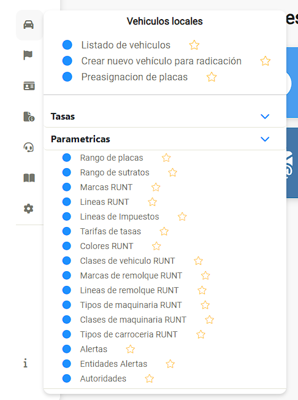
Task: Go to Tarifas de tasas
Action: [110, 231]
